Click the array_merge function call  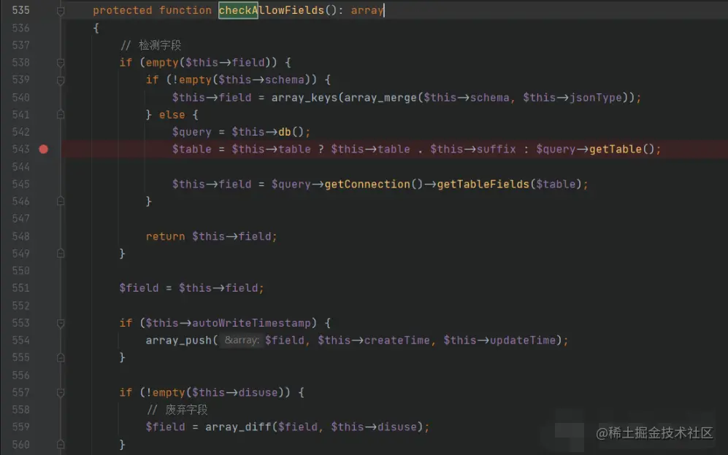point(380,98)
